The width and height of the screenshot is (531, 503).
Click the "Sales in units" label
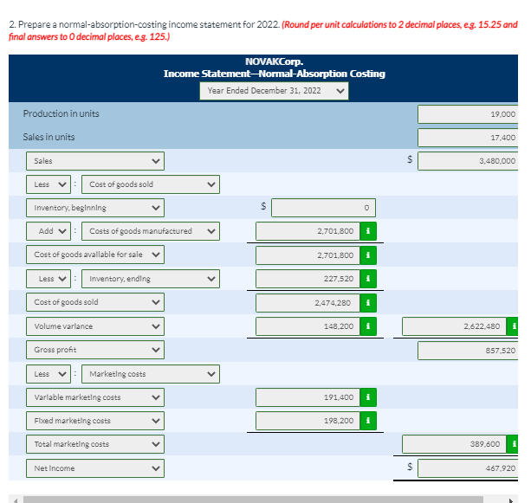pos(49,137)
